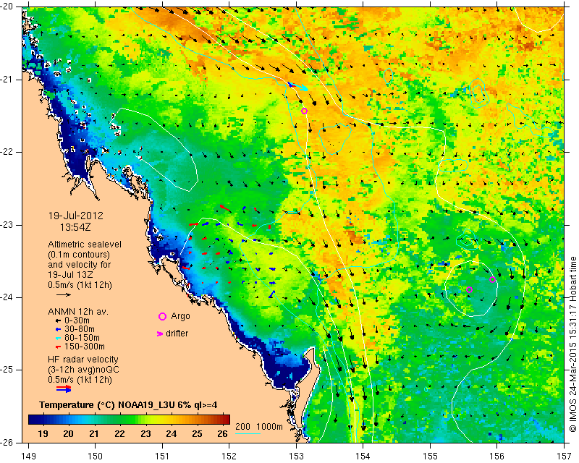Image resolution: width=579 pixels, height=463 pixels.
Task: Click the longitude axis label 149
Action: [x=28, y=456]
